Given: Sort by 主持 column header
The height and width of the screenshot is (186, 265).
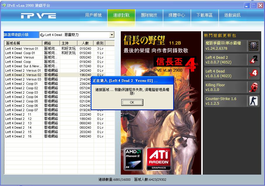Looking at the screenshot, I should coord(68,43).
